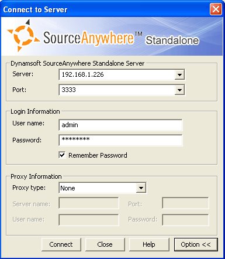Viewport: 225px width, 259px height.
Task: Close the Connect to Server dialog
Action: 216,9
